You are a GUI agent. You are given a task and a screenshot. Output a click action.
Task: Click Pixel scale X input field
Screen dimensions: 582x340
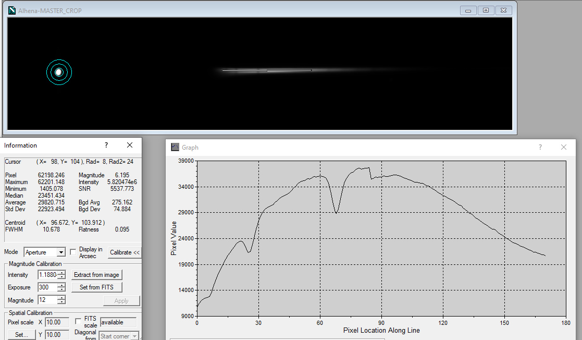[x=57, y=322]
